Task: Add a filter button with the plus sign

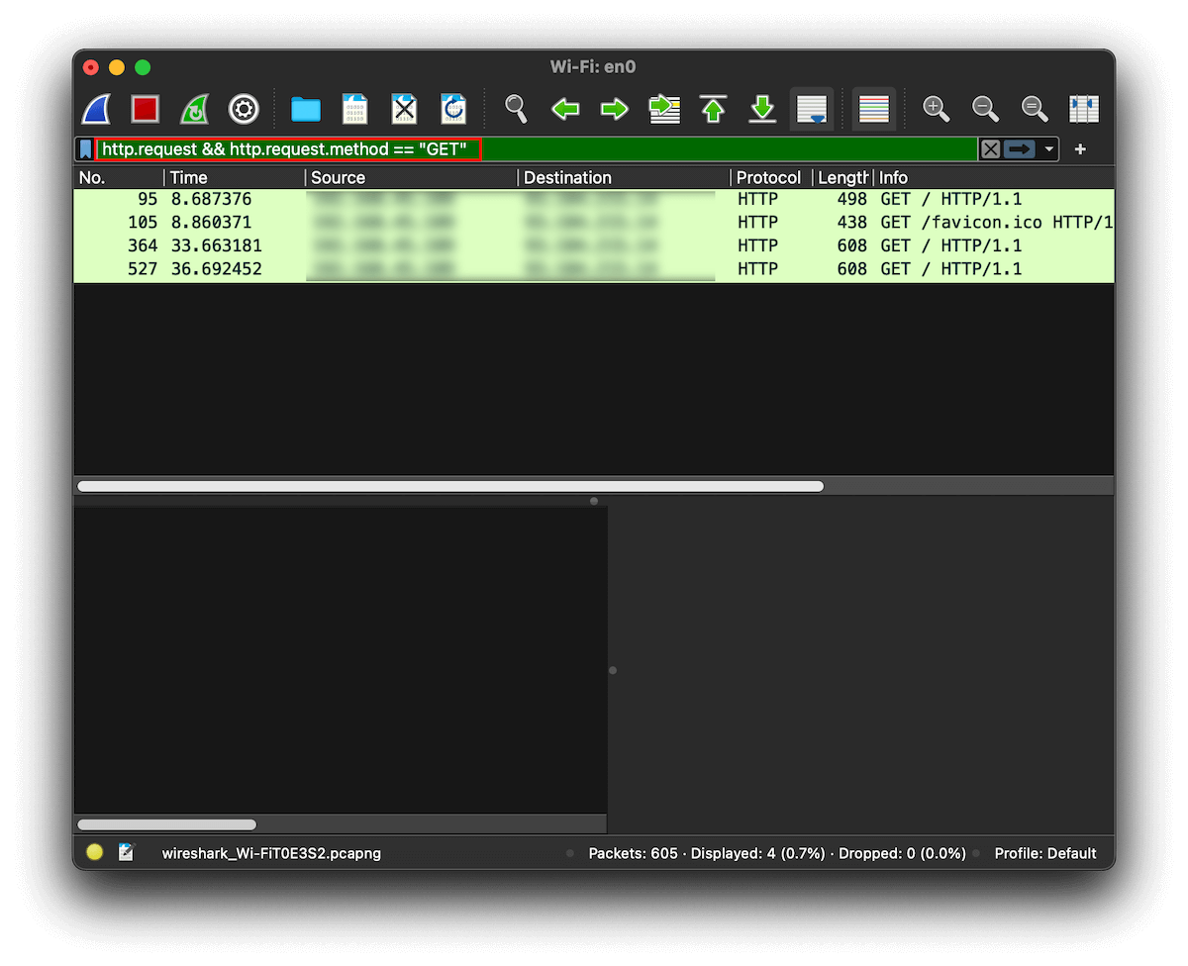Action: [x=1079, y=148]
